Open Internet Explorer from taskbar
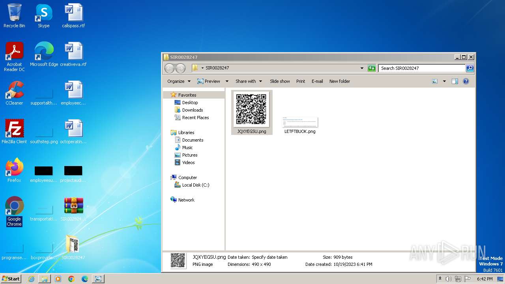Viewport: 505px width, 284px height. [31, 279]
